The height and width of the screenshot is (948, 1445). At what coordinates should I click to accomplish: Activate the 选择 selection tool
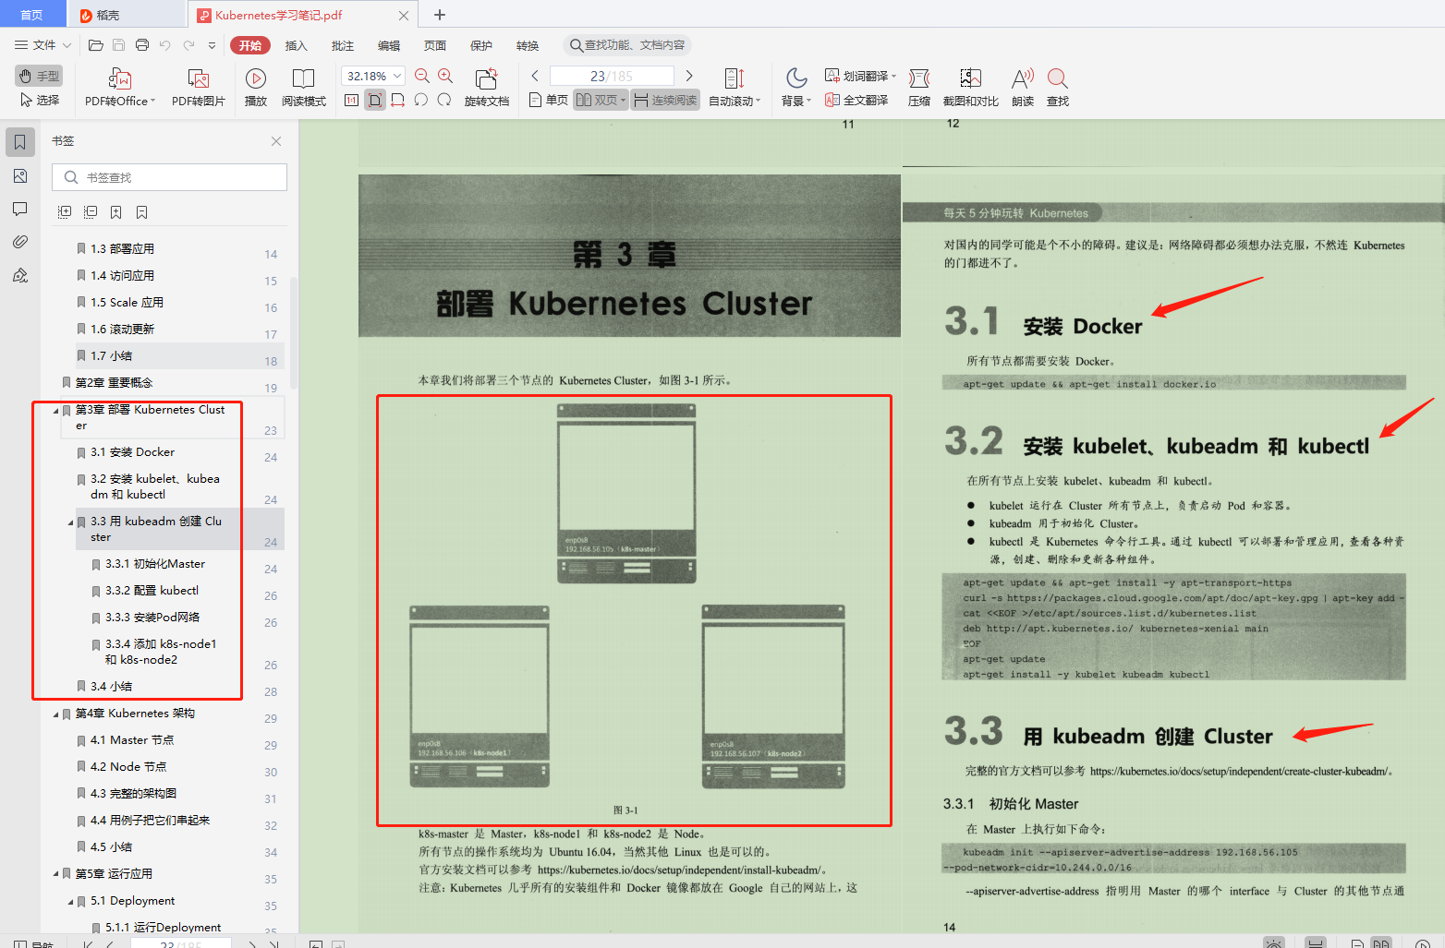(39, 100)
